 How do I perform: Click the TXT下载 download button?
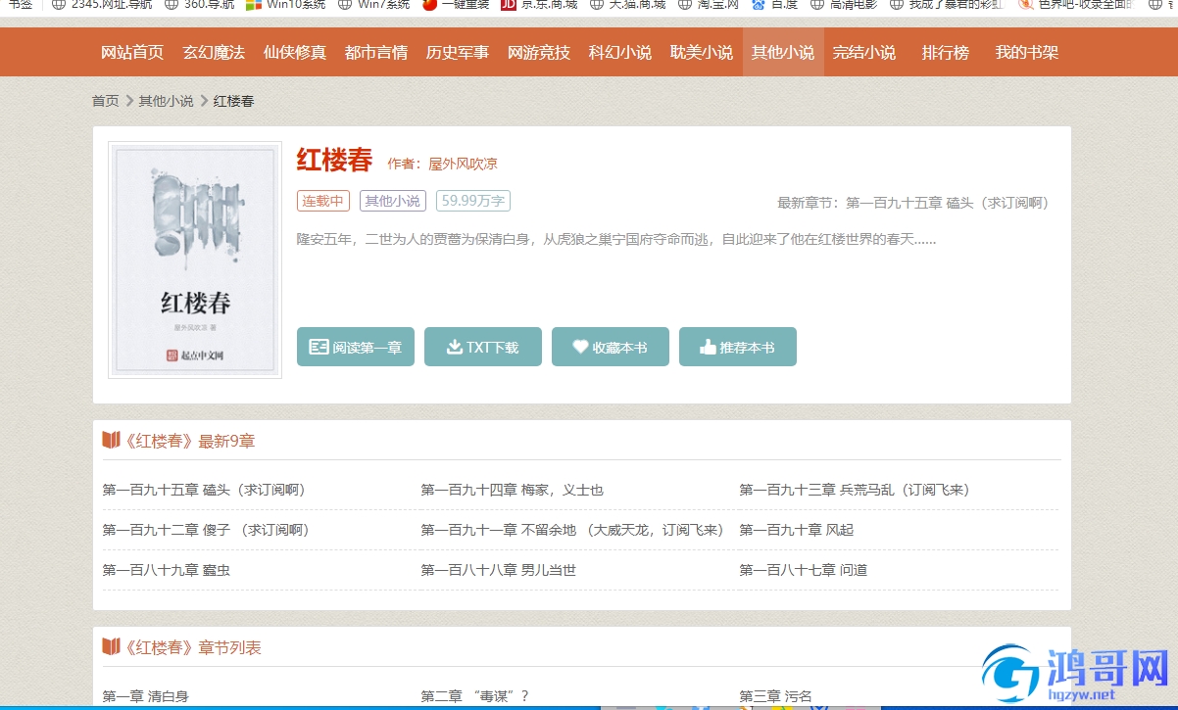coord(483,347)
